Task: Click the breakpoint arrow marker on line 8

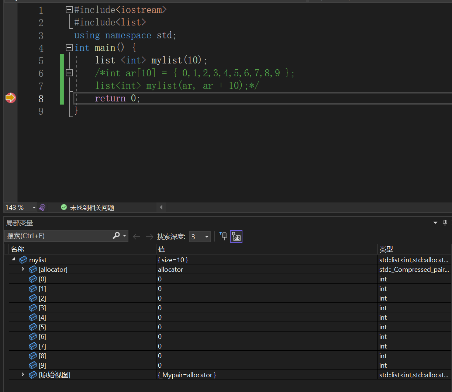Action: [11, 98]
